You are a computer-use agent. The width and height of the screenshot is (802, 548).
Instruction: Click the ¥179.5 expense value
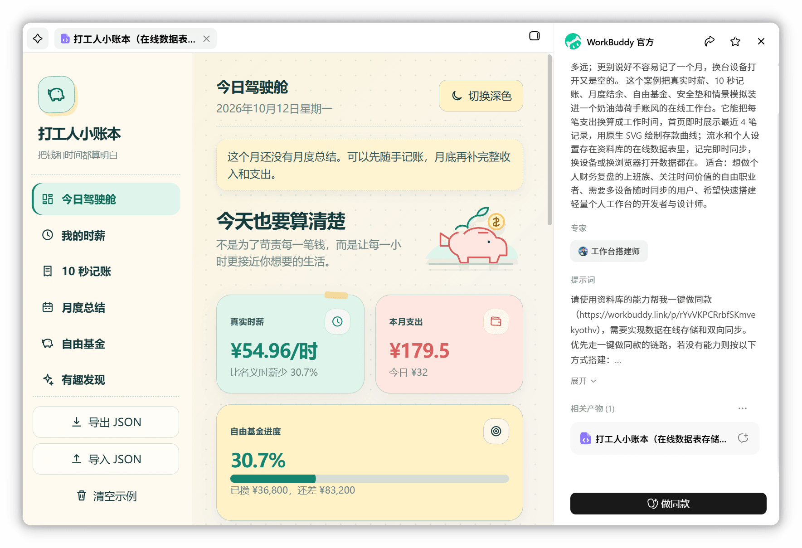[419, 351]
